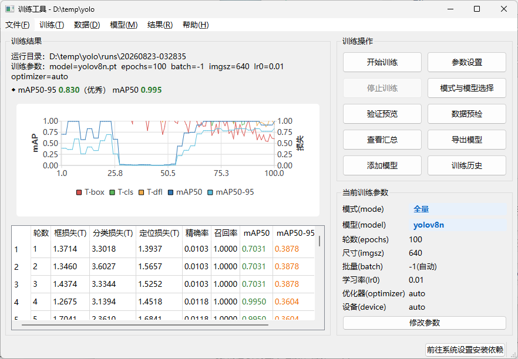Click the 框损失(T) column header
Screen dimensions: 518x359
(x=70, y=233)
